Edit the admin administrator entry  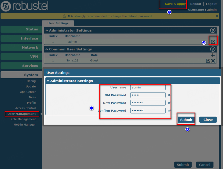click(213, 42)
